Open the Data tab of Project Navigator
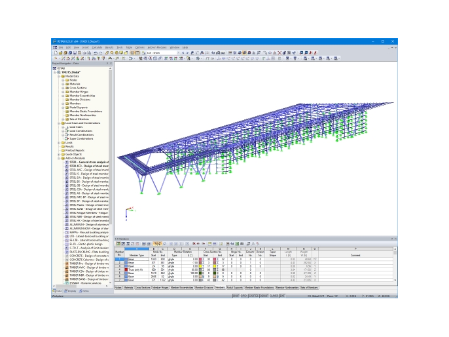This screenshot has width=449, height=337. point(58,291)
